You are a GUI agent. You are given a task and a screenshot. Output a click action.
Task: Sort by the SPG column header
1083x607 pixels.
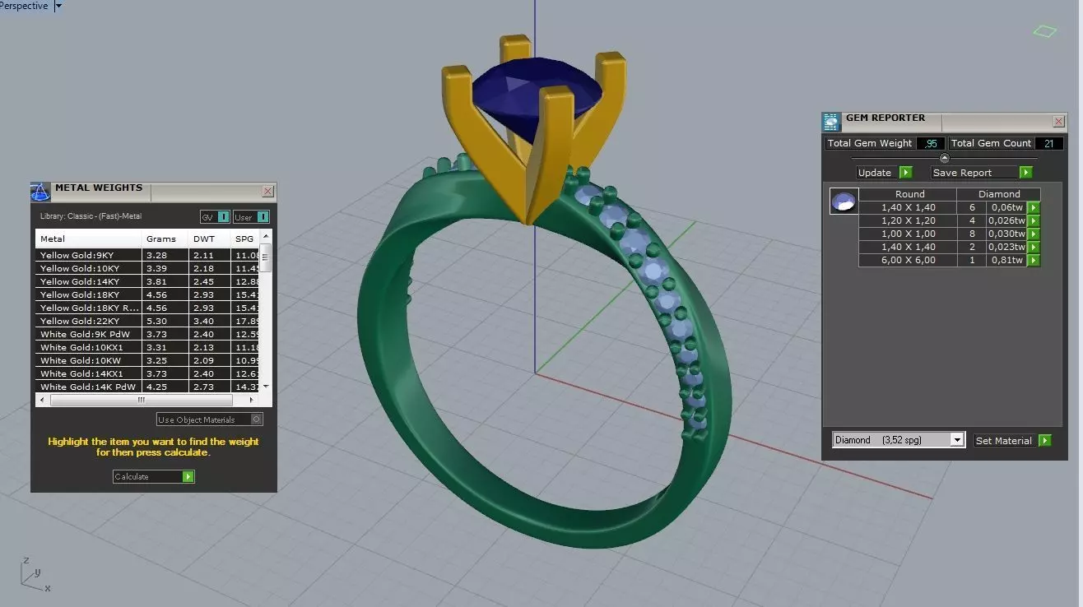click(244, 239)
